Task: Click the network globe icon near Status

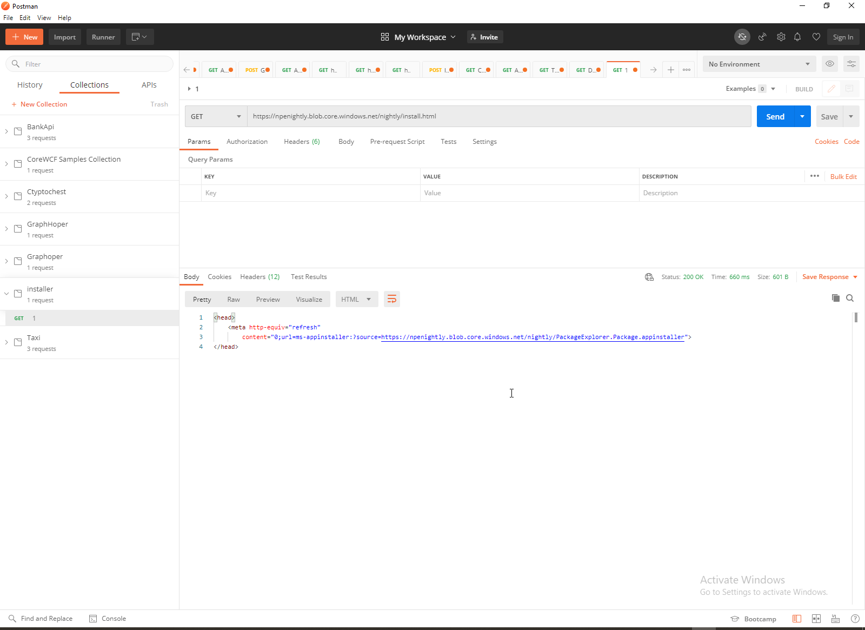Action: click(649, 277)
